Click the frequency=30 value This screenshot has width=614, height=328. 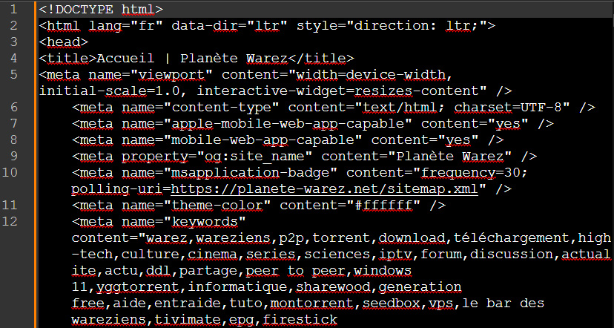(471, 173)
